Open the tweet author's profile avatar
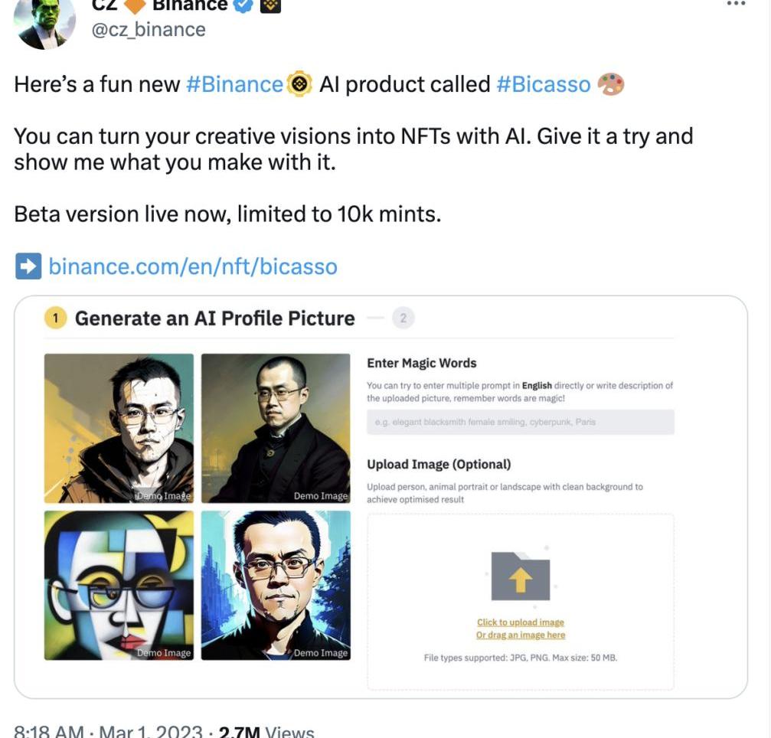This screenshot has width=771, height=738. (x=44, y=24)
